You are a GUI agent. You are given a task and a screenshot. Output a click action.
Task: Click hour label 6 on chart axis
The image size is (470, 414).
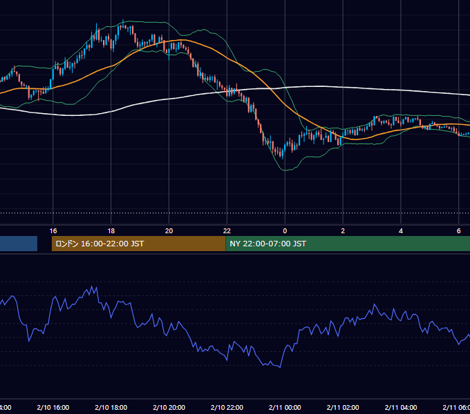[x=459, y=231]
